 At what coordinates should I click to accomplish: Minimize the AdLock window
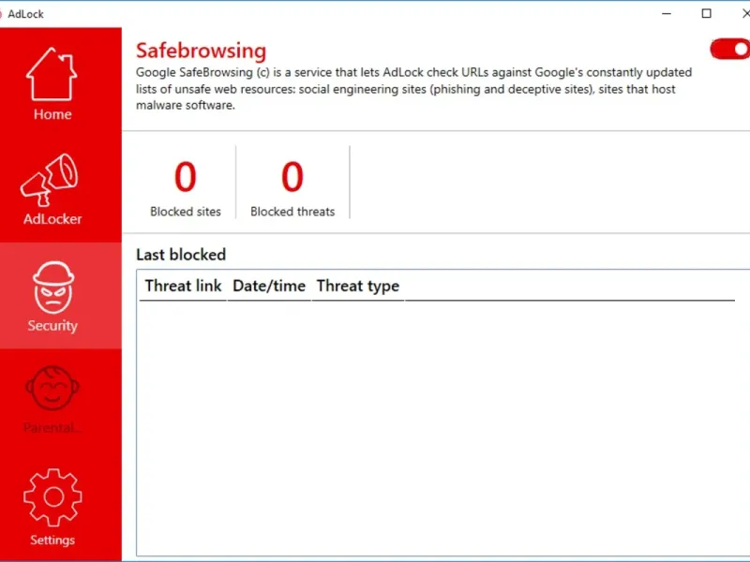coord(667,14)
